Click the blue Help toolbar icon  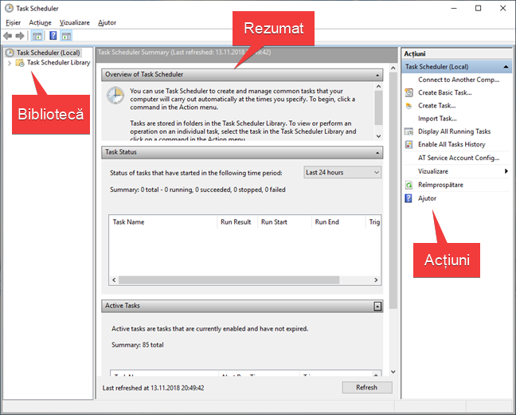click(x=53, y=36)
